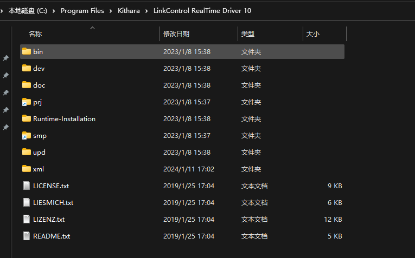This screenshot has height=258, width=415.
Task: Click the xml folder date 2024/1/11 17:02
Action: pos(189,169)
